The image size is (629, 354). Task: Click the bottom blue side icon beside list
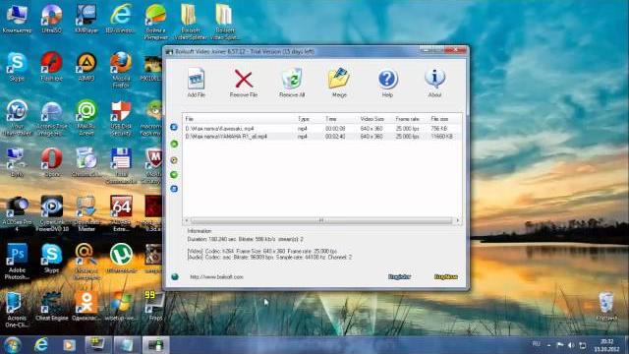click(174, 189)
